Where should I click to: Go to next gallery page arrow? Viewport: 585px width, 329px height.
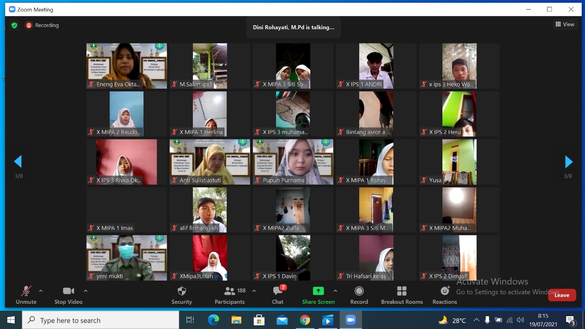tap(569, 162)
